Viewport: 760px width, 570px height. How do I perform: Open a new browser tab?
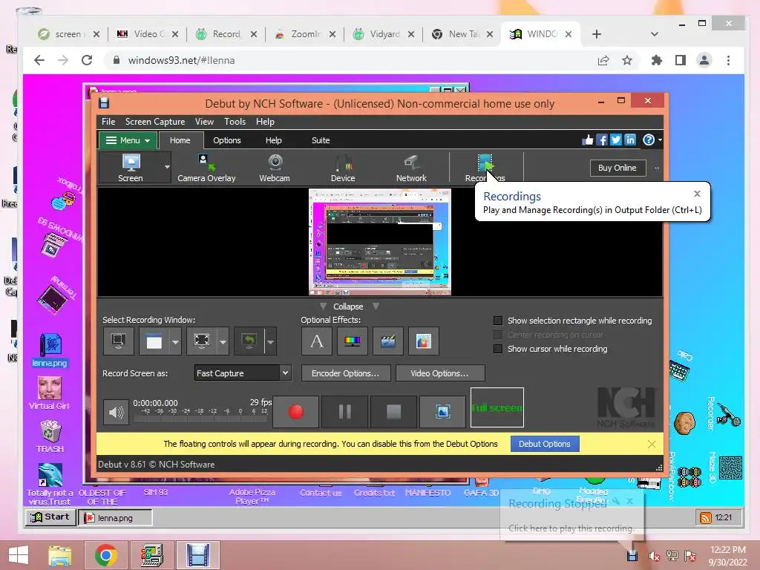coord(597,34)
